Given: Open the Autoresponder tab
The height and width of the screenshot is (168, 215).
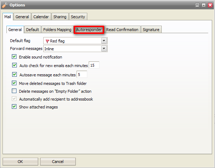Looking at the screenshot, I should (89, 30).
